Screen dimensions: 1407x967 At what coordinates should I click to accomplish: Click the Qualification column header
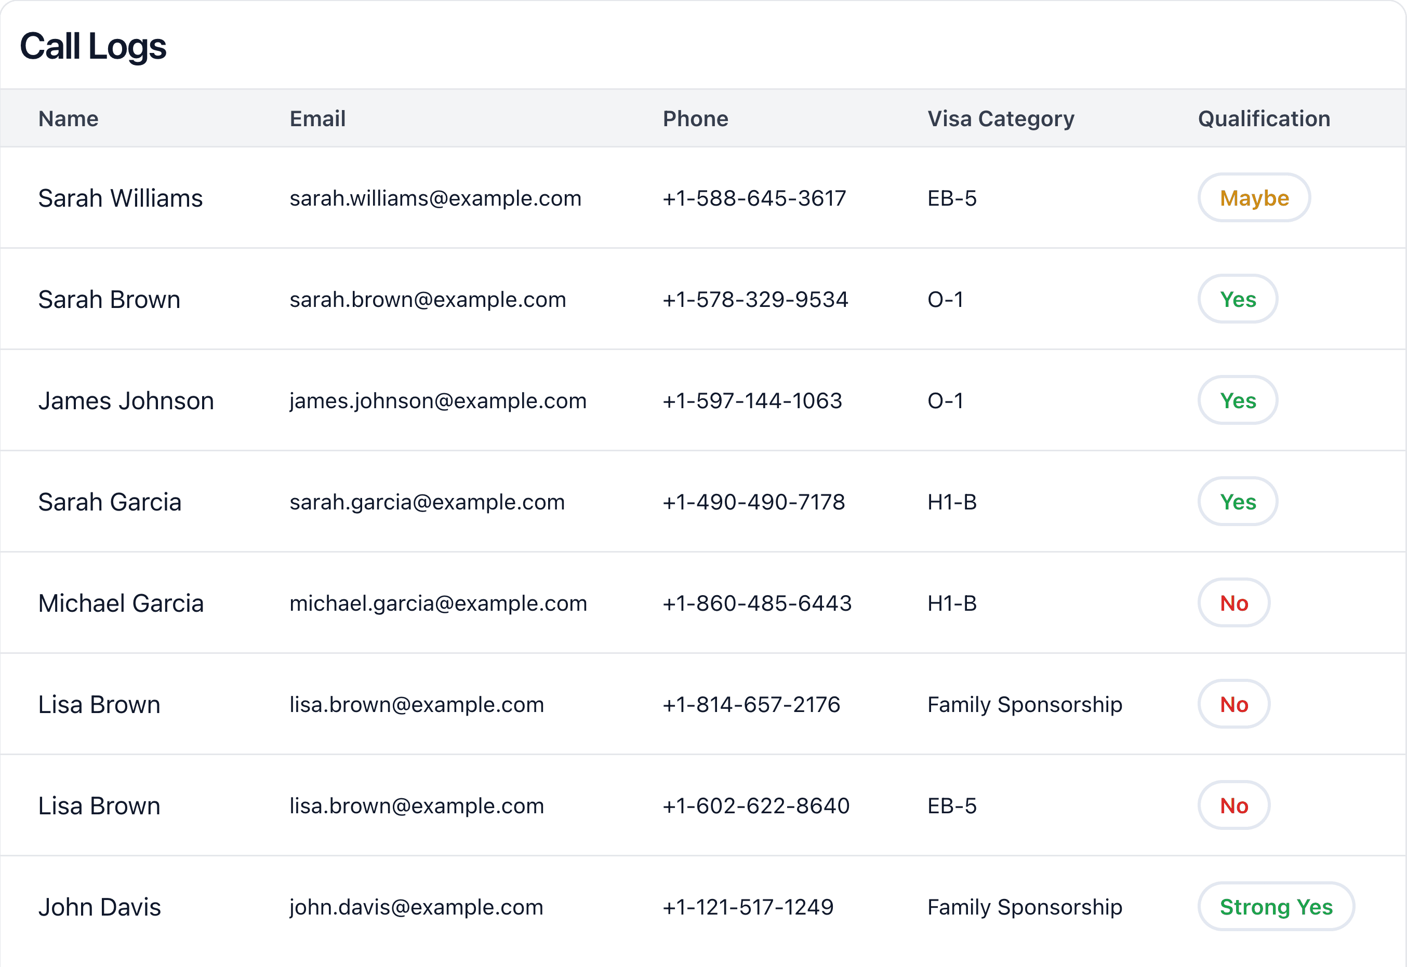point(1264,119)
